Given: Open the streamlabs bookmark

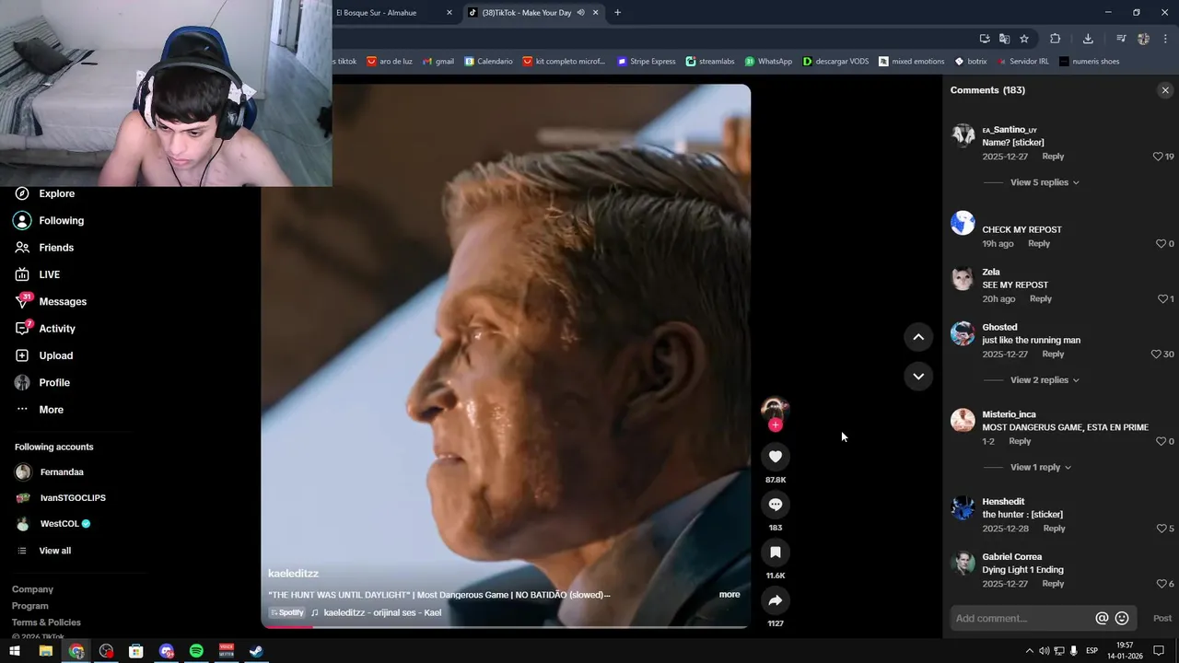Looking at the screenshot, I should pos(710,62).
